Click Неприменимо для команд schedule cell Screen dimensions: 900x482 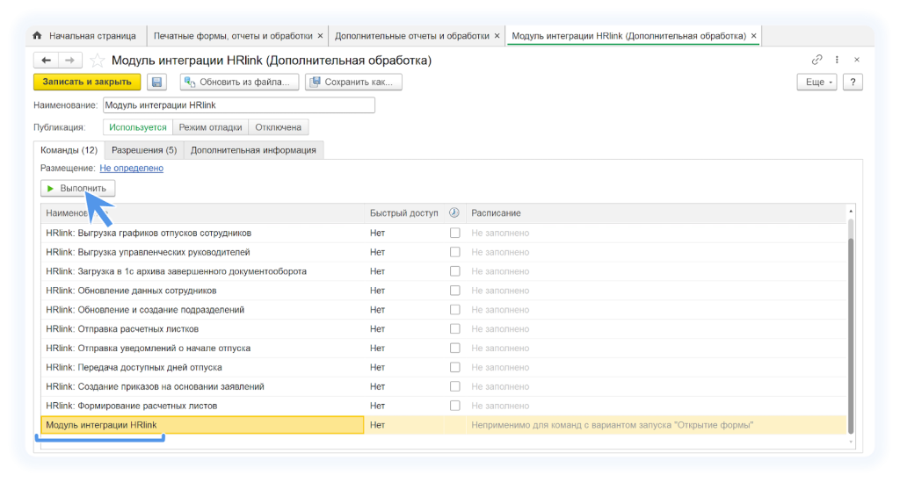click(x=612, y=425)
